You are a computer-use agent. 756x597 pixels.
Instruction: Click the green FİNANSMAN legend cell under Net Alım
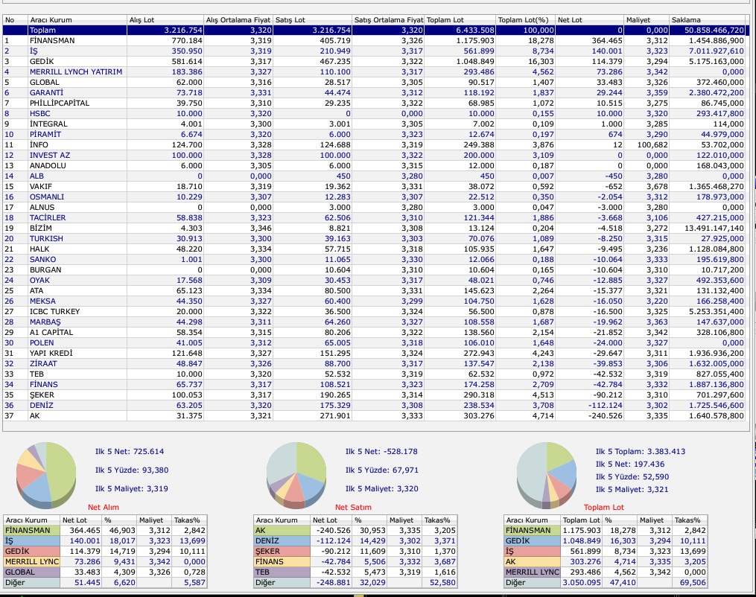32,531
